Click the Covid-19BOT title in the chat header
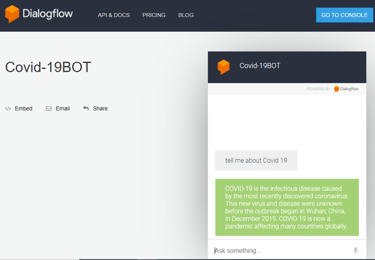The width and height of the screenshot is (375, 260). [x=259, y=66]
